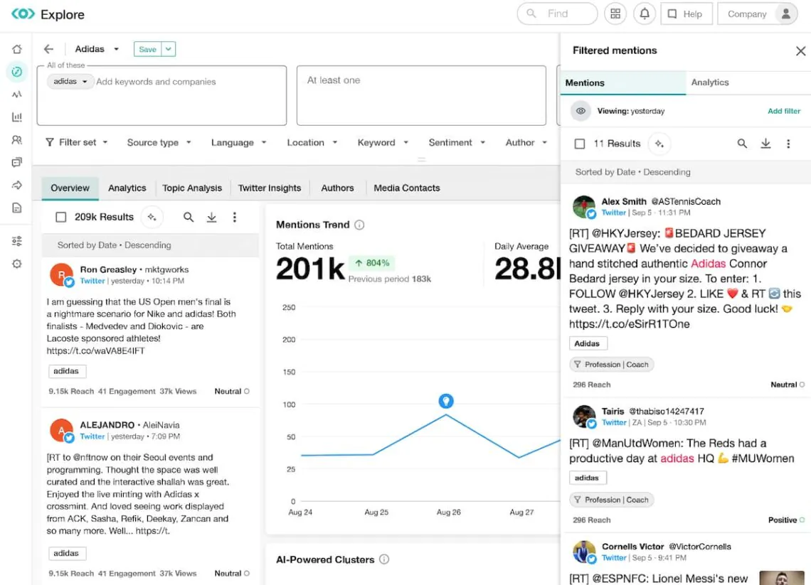Viewport: 811px width, 585px height.
Task: Click the back arrow next to Adidas
Action: coord(48,49)
